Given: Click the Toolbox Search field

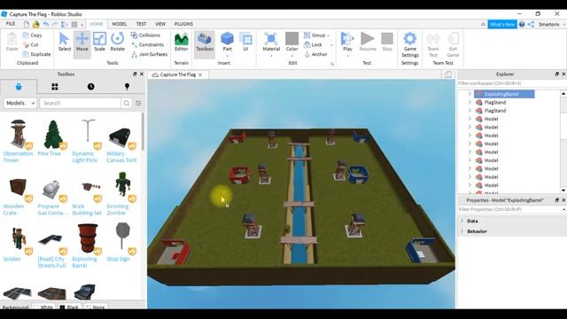Looking at the screenshot, I should (x=81, y=103).
